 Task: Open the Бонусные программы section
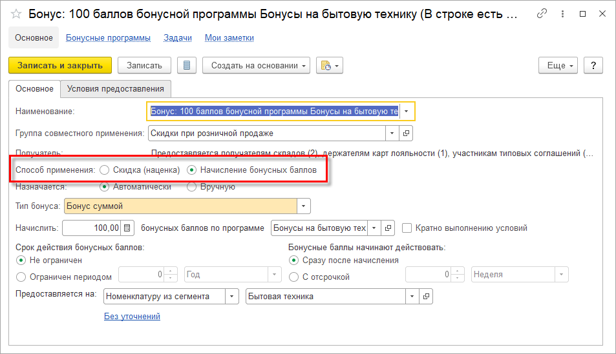pyautogui.click(x=108, y=38)
